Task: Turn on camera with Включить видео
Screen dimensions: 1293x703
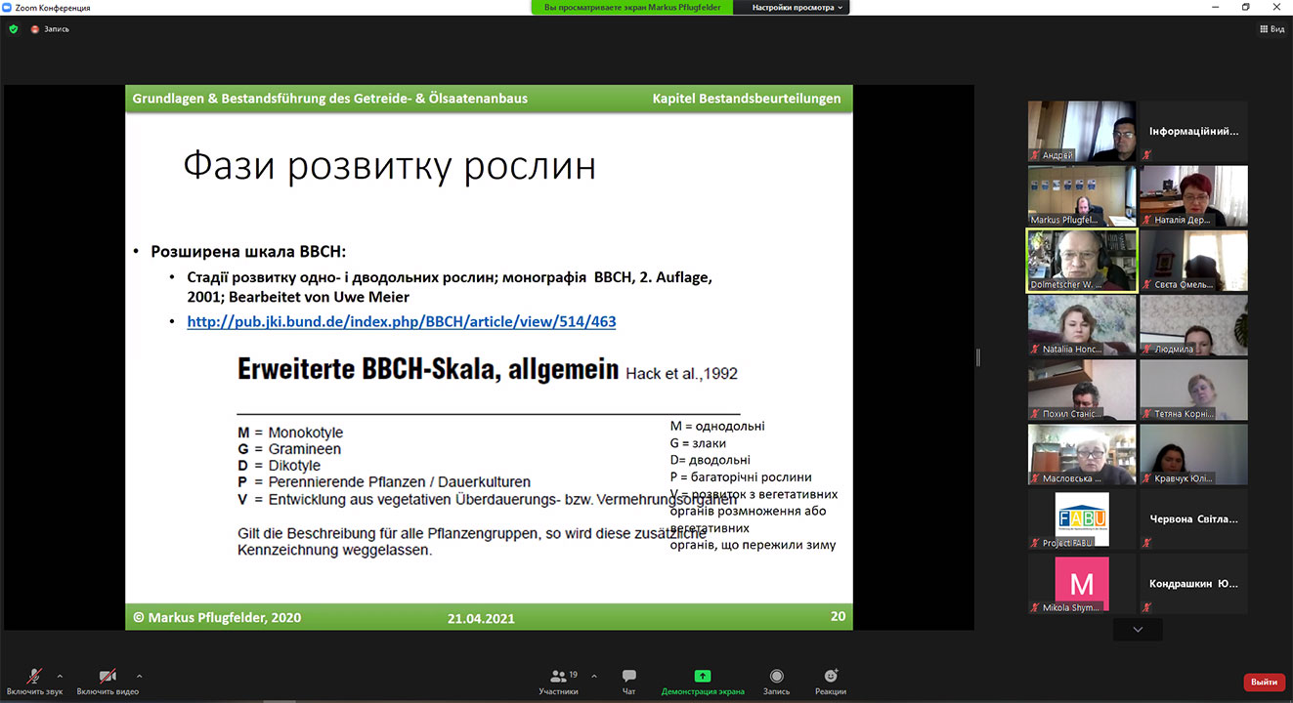Action: click(x=108, y=682)
